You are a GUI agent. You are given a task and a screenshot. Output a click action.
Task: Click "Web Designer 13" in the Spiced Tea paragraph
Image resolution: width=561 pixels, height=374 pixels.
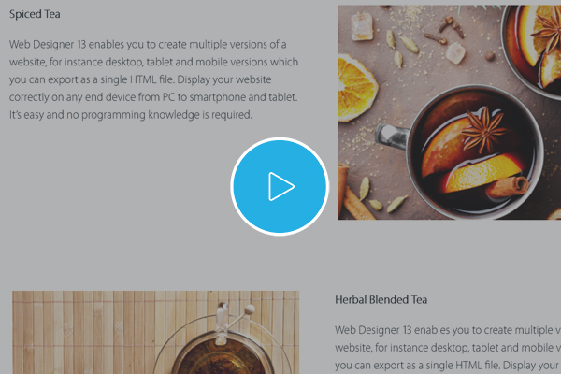[48, 44]
